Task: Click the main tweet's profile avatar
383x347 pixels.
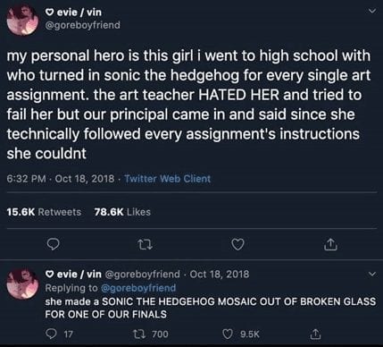Action: (23, 21)
